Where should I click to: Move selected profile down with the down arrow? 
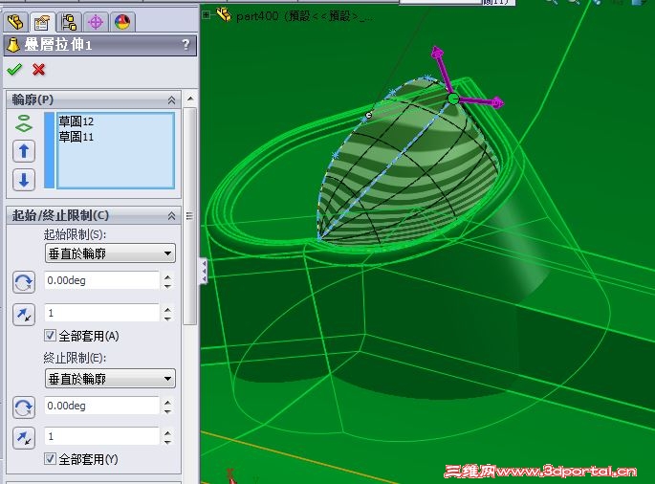tap(24, 180)
